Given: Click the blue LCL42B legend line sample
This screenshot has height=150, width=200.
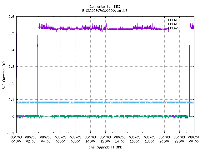Looking at the screenshot, I should click(186, 28).
